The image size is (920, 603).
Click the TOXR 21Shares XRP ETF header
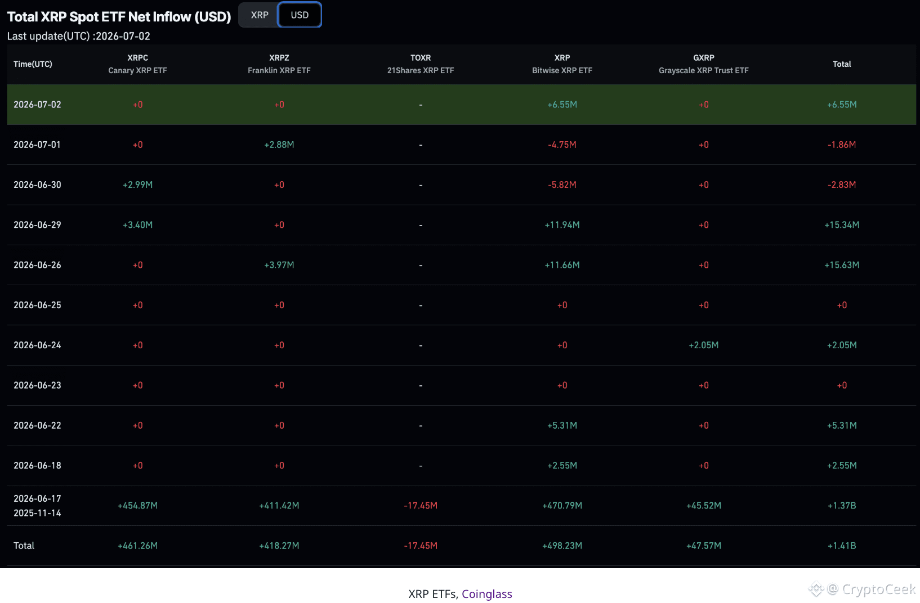click(421, 64)
